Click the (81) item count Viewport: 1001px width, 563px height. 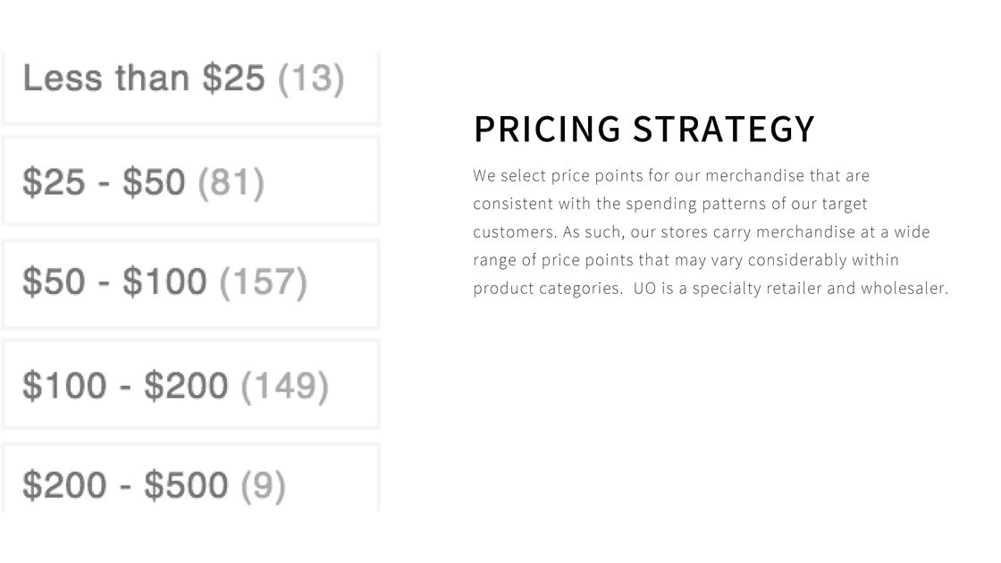coord(231,183)
